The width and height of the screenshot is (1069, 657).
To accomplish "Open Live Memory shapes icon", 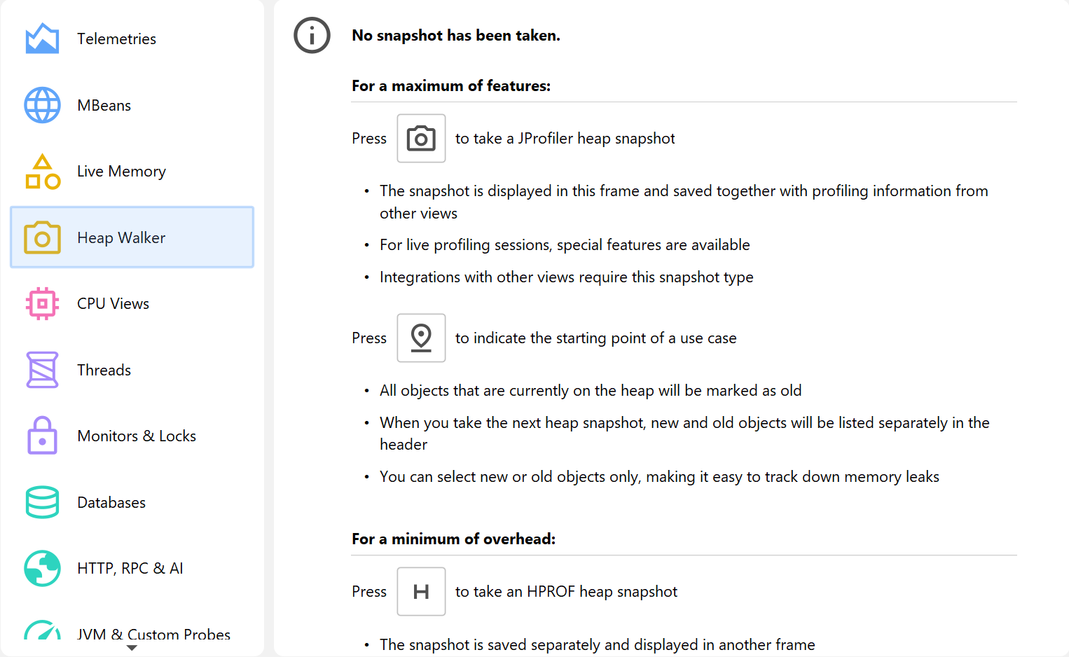I will (42, 172).
